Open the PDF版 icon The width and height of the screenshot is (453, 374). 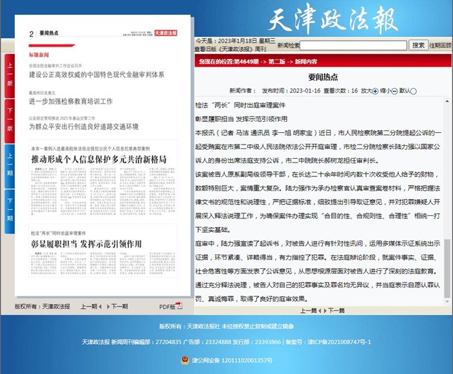pyautogui.click(x=179, y=306)
